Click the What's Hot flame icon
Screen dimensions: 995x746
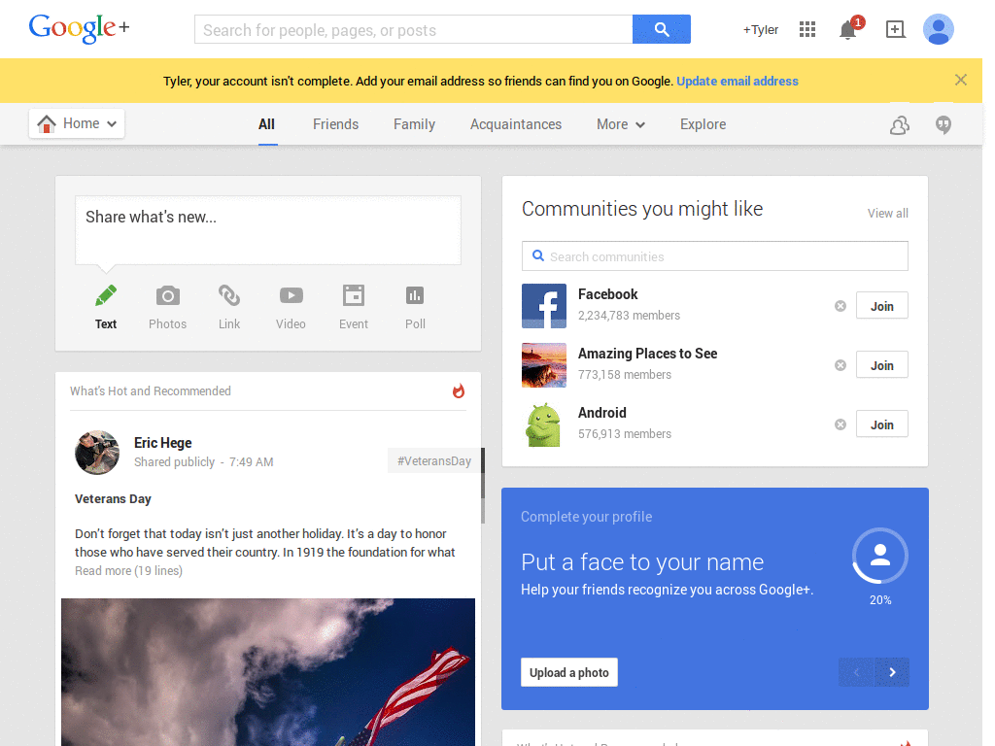tap(459, 390)
